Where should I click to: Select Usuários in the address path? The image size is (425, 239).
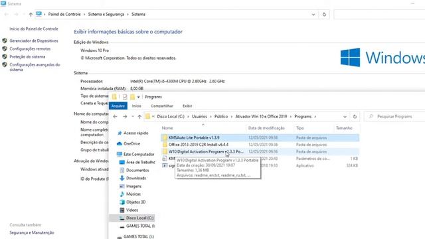199,117
